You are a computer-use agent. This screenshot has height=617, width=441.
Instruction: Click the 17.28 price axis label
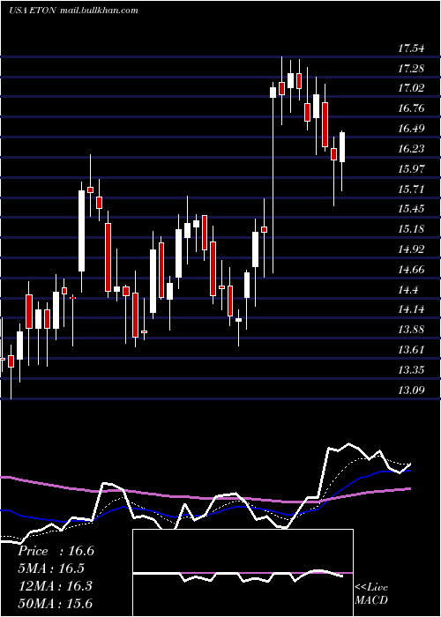(411, 69)
